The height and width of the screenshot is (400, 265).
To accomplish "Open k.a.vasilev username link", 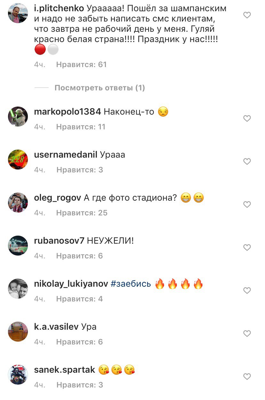I will pyautogui.click(x=56, y=327).
